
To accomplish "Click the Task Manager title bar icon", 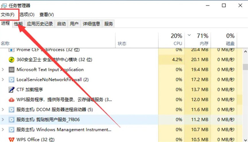I will pos(4,6).
